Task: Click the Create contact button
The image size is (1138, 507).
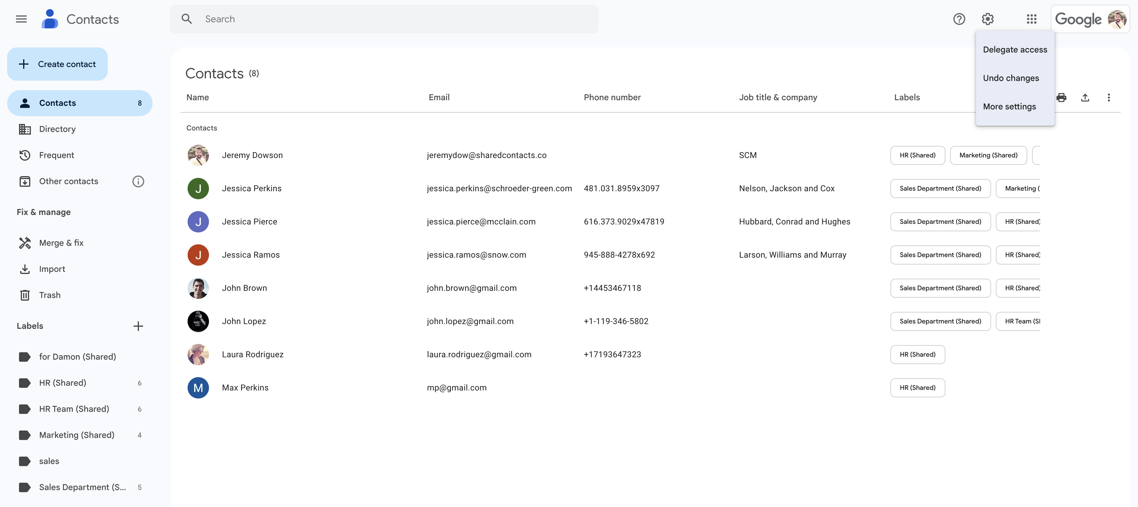Action: point(57,64)
